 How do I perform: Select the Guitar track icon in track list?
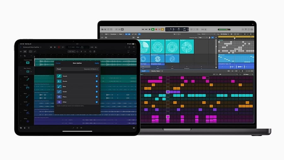(27, 105)
